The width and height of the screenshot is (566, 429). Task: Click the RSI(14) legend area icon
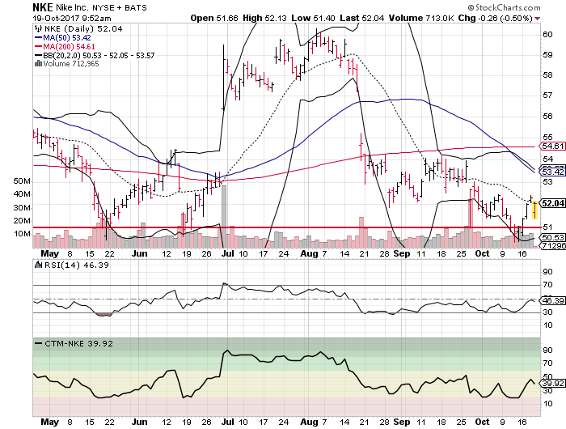point(38,265)
